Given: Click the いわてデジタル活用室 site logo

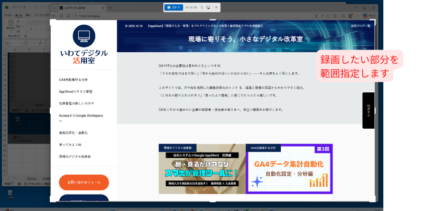Looking at the screenshot, I should 84,45.
